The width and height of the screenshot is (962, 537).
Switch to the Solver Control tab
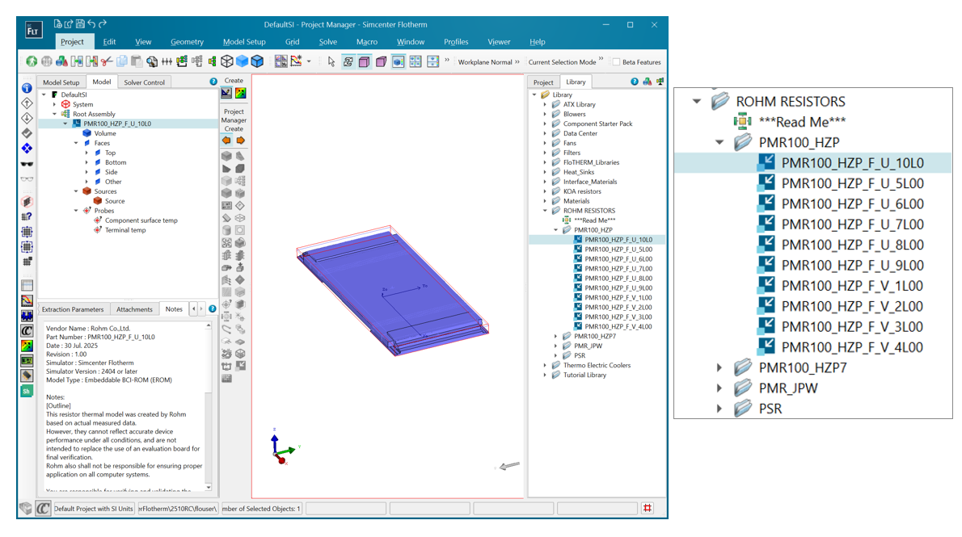point(146,81)
